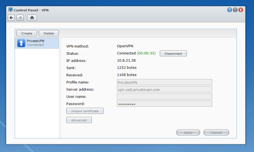
Task: Click the empty User name field
Action: [164, 97]
